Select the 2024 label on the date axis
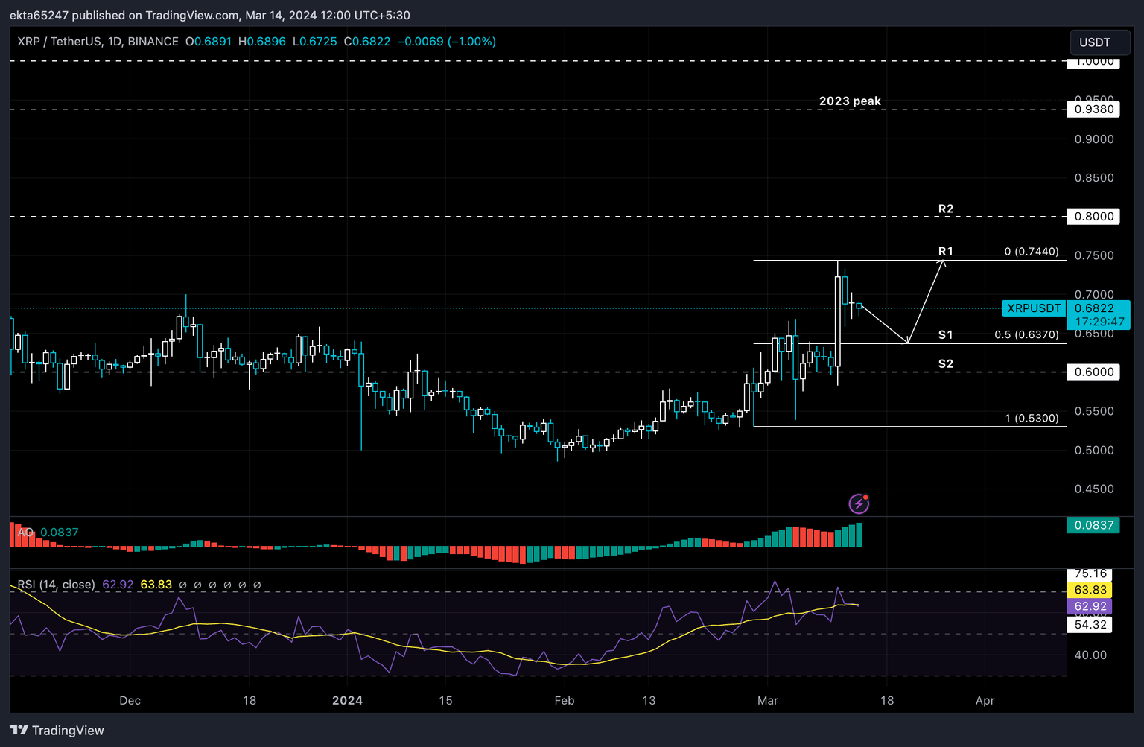Screen dimensions: 1144x747 pos(347,701)
